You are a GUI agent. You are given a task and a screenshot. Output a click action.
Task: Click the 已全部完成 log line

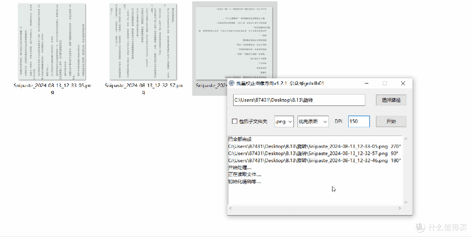240,139
